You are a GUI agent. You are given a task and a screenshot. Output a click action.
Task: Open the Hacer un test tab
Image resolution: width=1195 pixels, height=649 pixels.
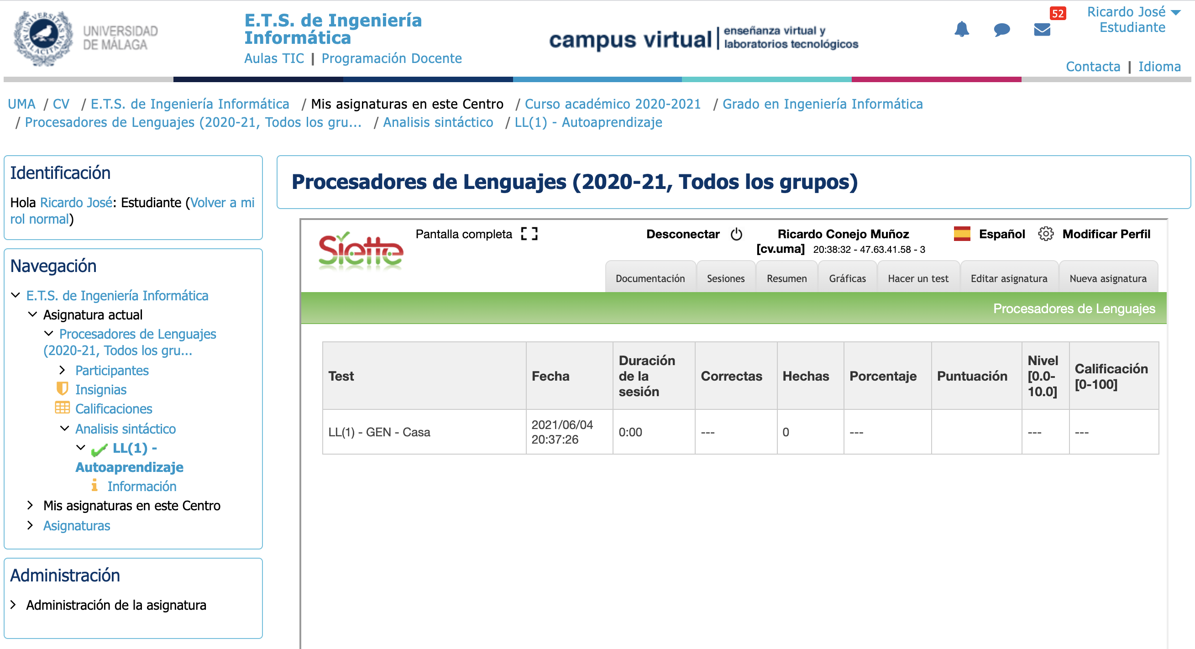917,278
